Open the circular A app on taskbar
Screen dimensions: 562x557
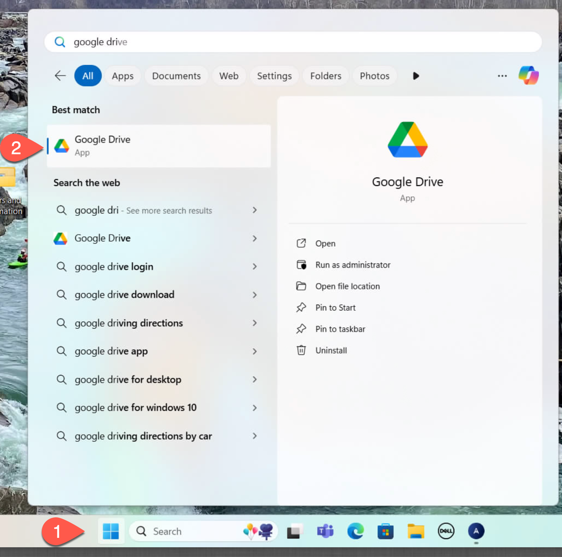click(x=476, y=531)
